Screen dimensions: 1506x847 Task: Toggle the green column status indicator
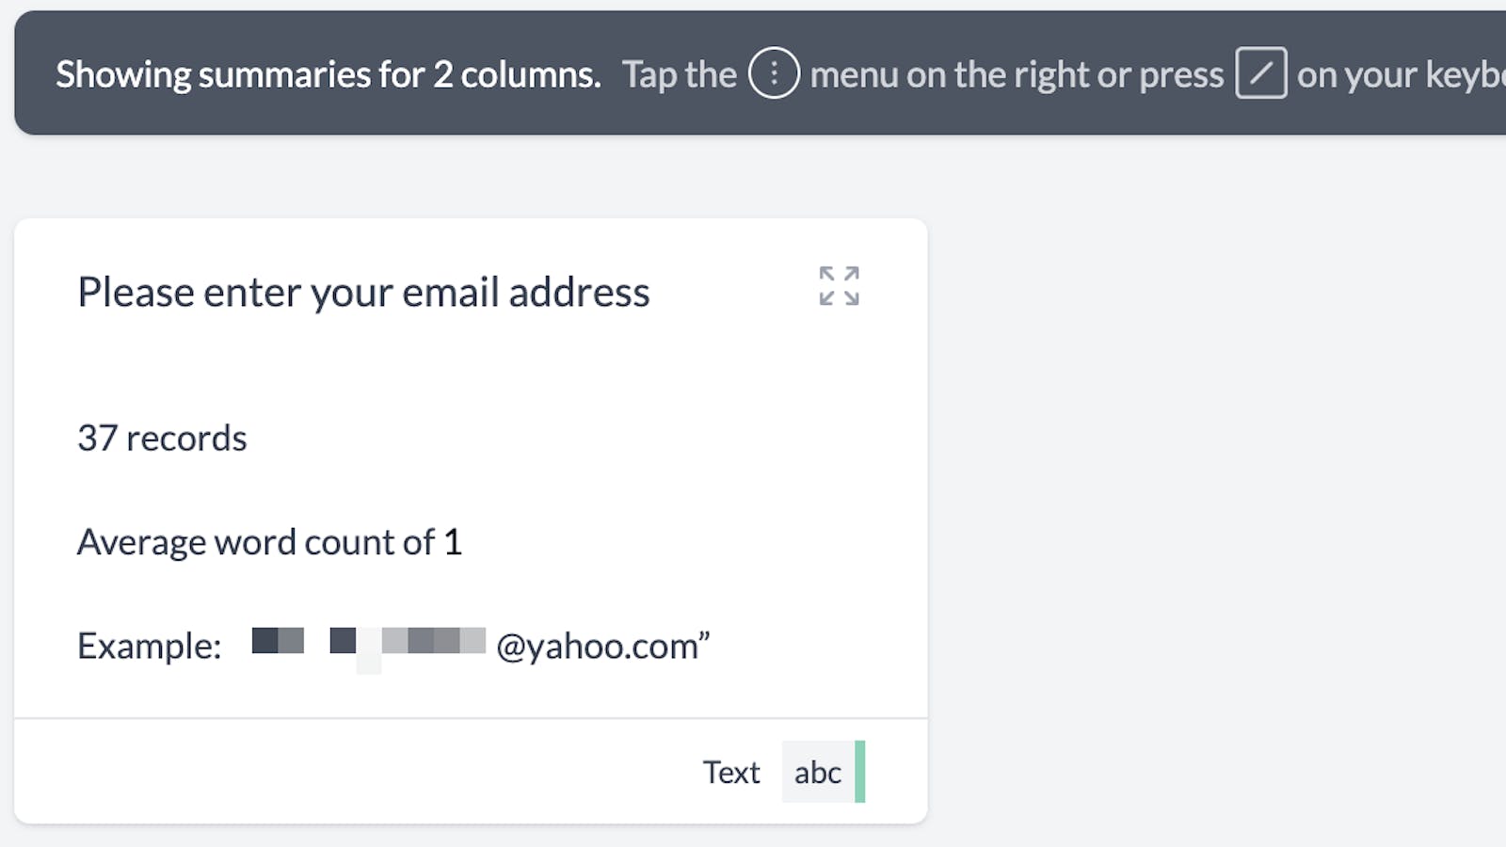[x=861, y=772]
